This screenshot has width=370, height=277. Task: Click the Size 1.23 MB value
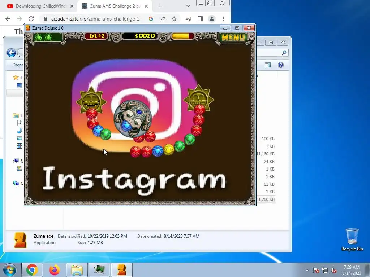coord(95,243)
